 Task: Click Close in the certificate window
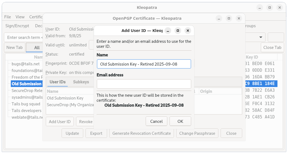[231, 133]
